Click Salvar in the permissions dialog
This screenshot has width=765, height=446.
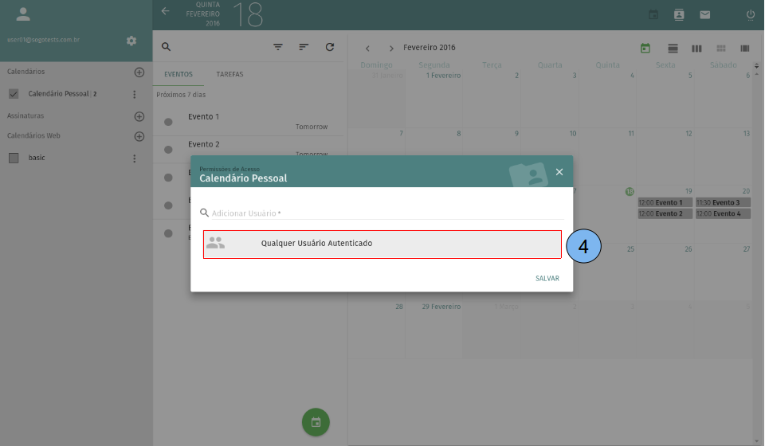[547, 279]
